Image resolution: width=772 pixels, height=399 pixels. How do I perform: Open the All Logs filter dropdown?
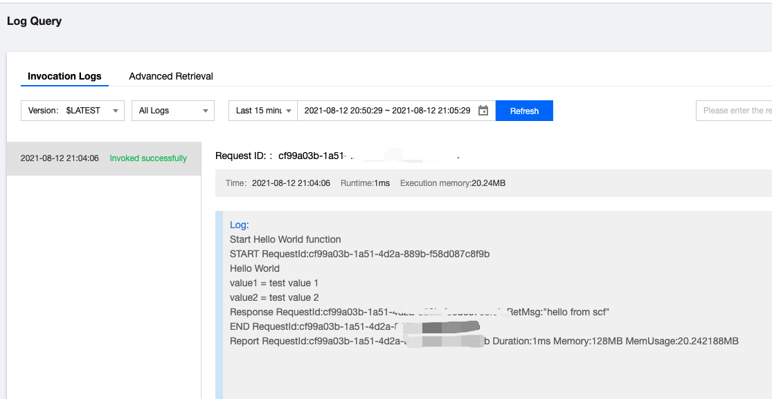click(173, 111)
